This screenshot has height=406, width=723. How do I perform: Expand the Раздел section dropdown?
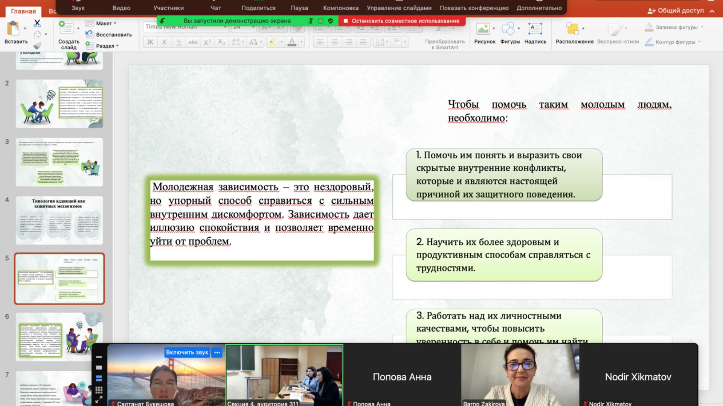tap(105, 46)
